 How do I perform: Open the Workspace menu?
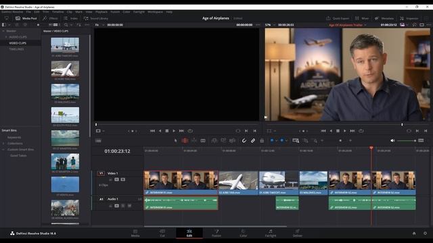click(x=155, y=12)
